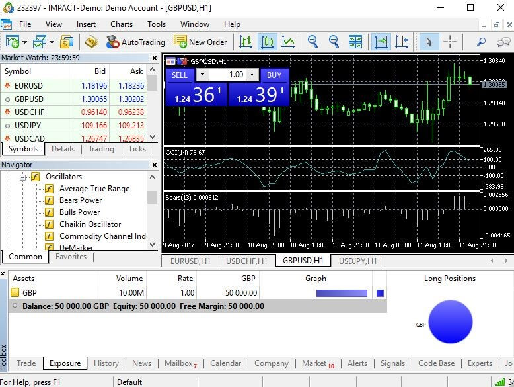Switch to Market Watch Trading tab
The image size is (514, 387).
tap(101, 149)
